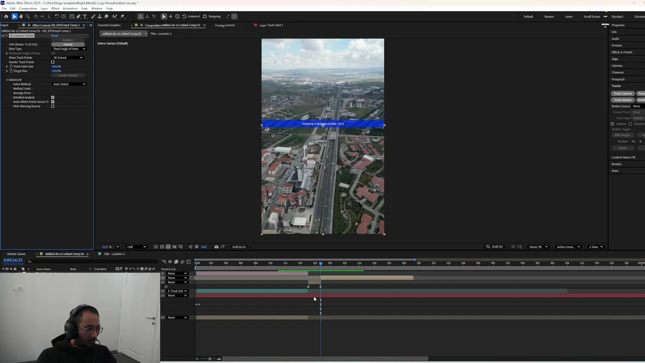Uncheck Auto-delete Points Across Time checkbox
This screenshot has width=645, height=363.
click(52, 102)
